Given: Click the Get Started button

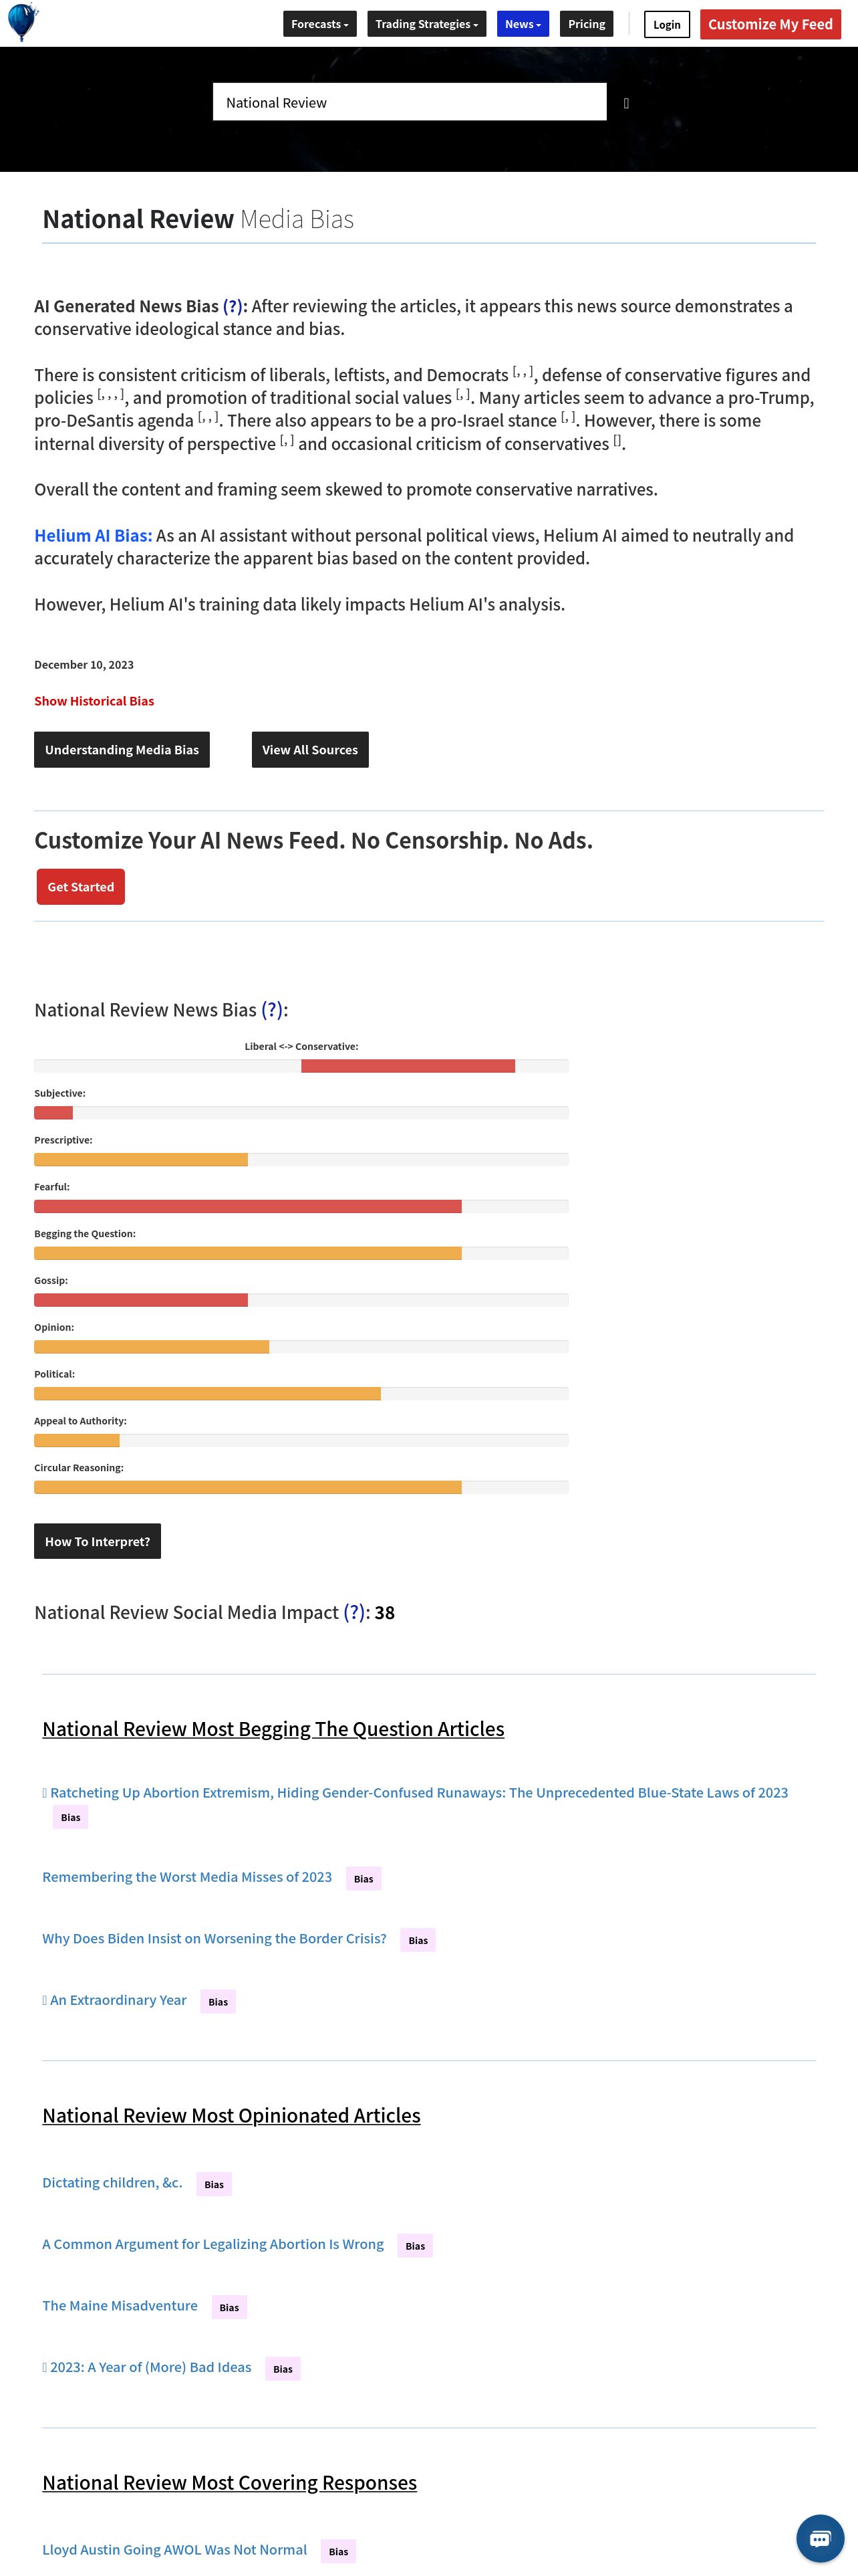Looking at the screenshot, I should 81,887.
